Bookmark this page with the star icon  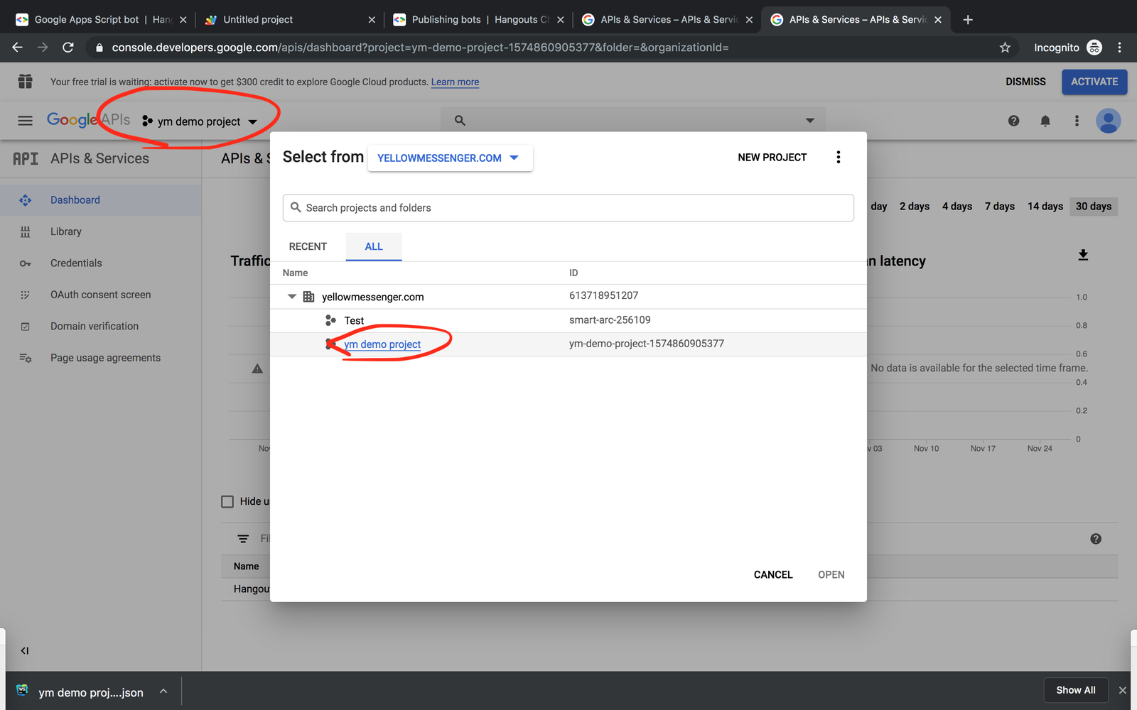[1005, 48]
